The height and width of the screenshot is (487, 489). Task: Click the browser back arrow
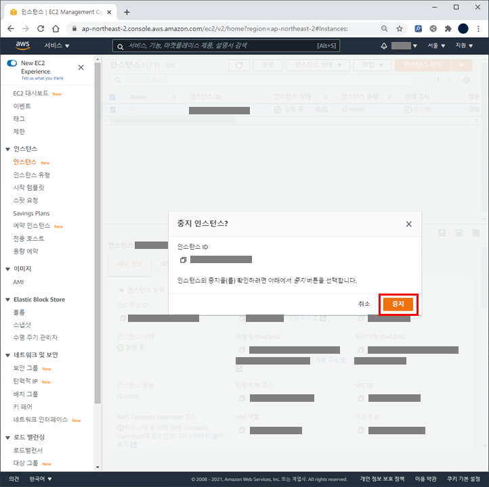[11, 28]
